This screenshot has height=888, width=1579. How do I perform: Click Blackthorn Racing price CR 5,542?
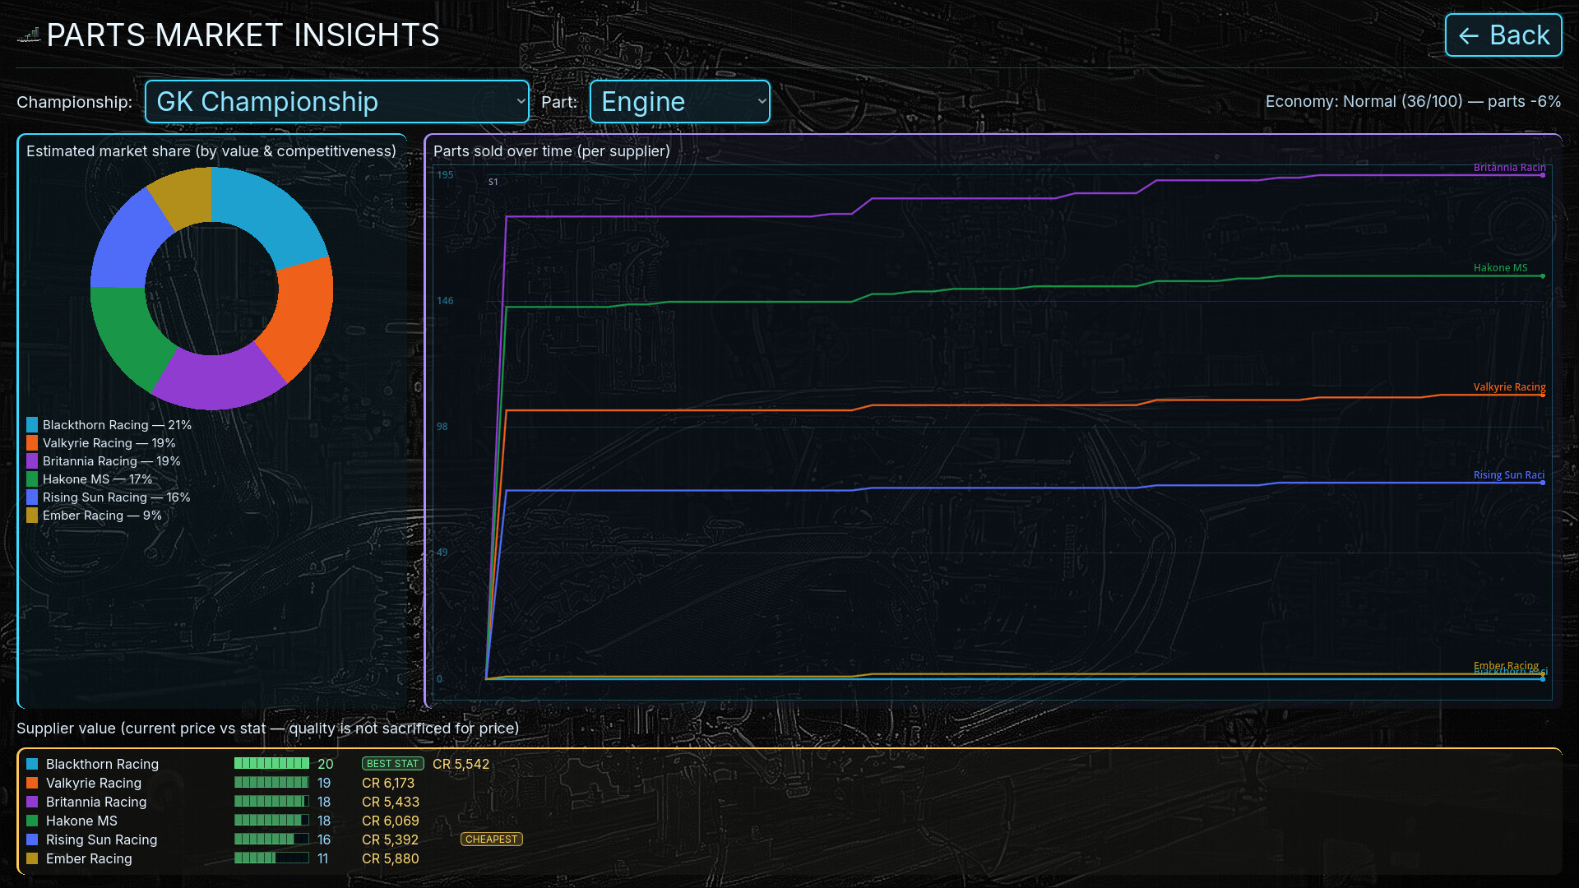[x=461, y=764]
